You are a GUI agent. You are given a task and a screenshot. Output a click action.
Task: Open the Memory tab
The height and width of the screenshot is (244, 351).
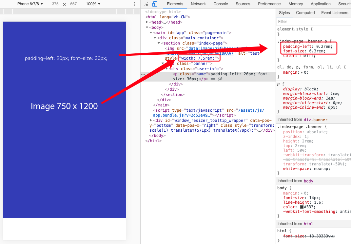tap(296, 4)
